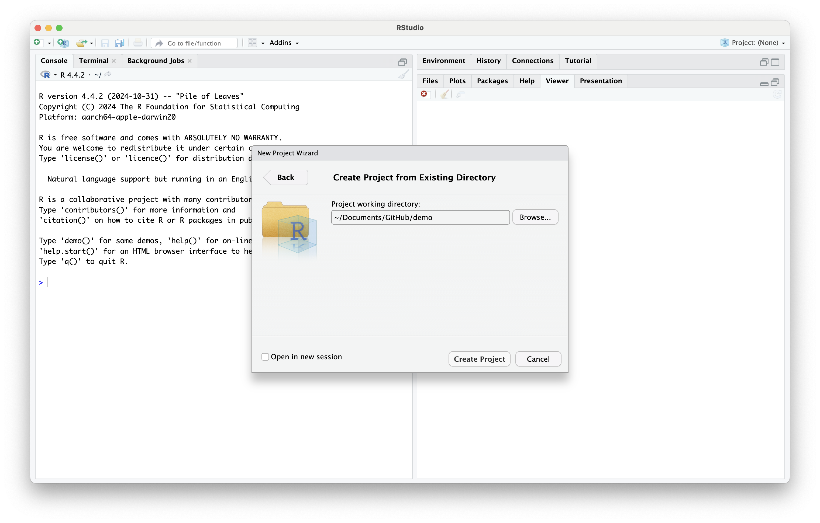The height and width of the screenshot is (523, 820).
Task: Click the Open File folder icon
Action: [x=81, y=43]
